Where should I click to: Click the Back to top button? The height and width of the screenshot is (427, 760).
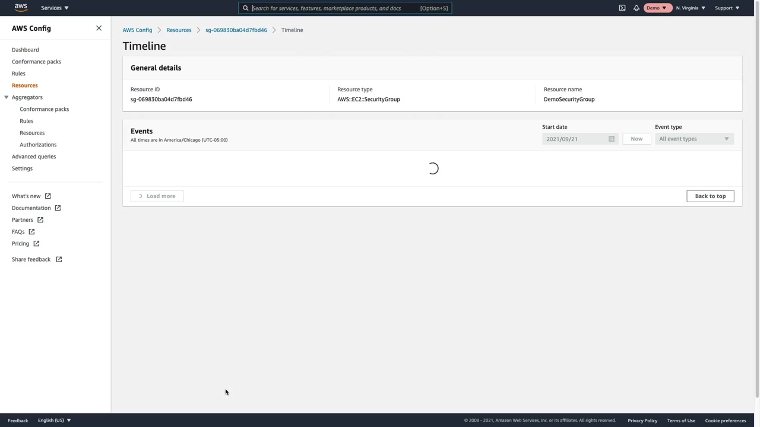(x=710, y=196)
